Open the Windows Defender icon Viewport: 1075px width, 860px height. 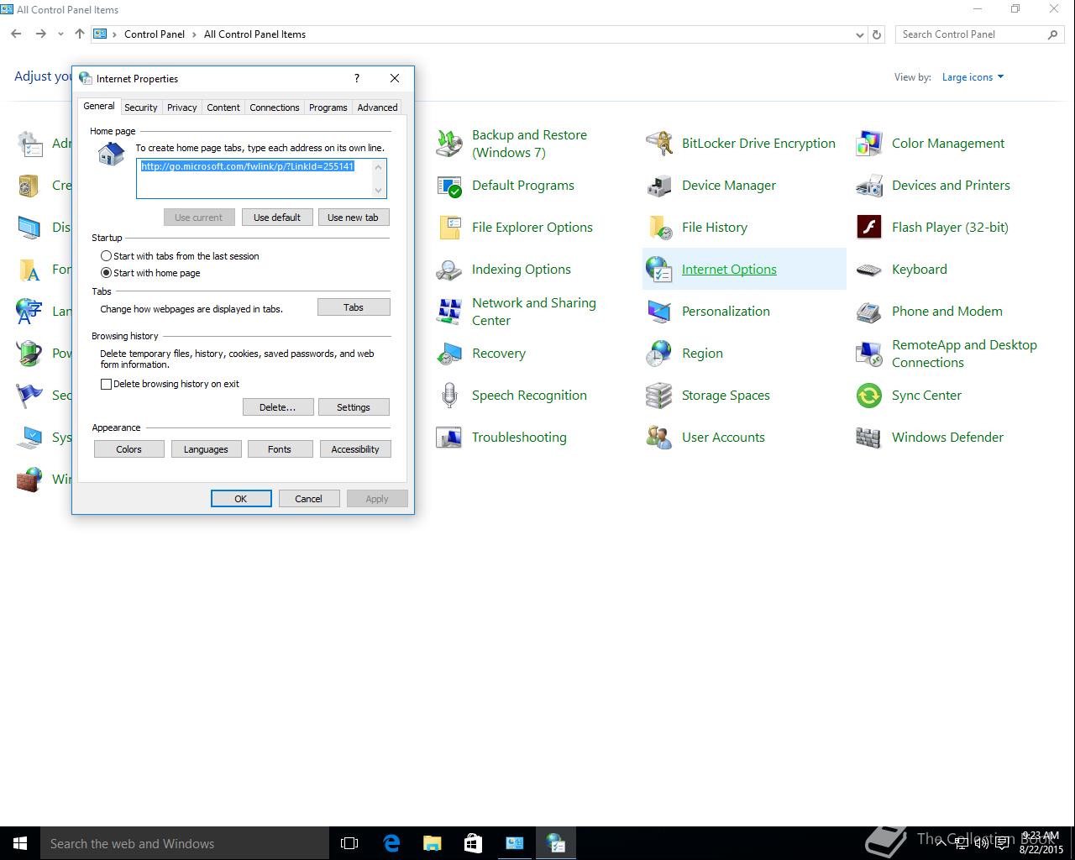(x=869, y=438)
